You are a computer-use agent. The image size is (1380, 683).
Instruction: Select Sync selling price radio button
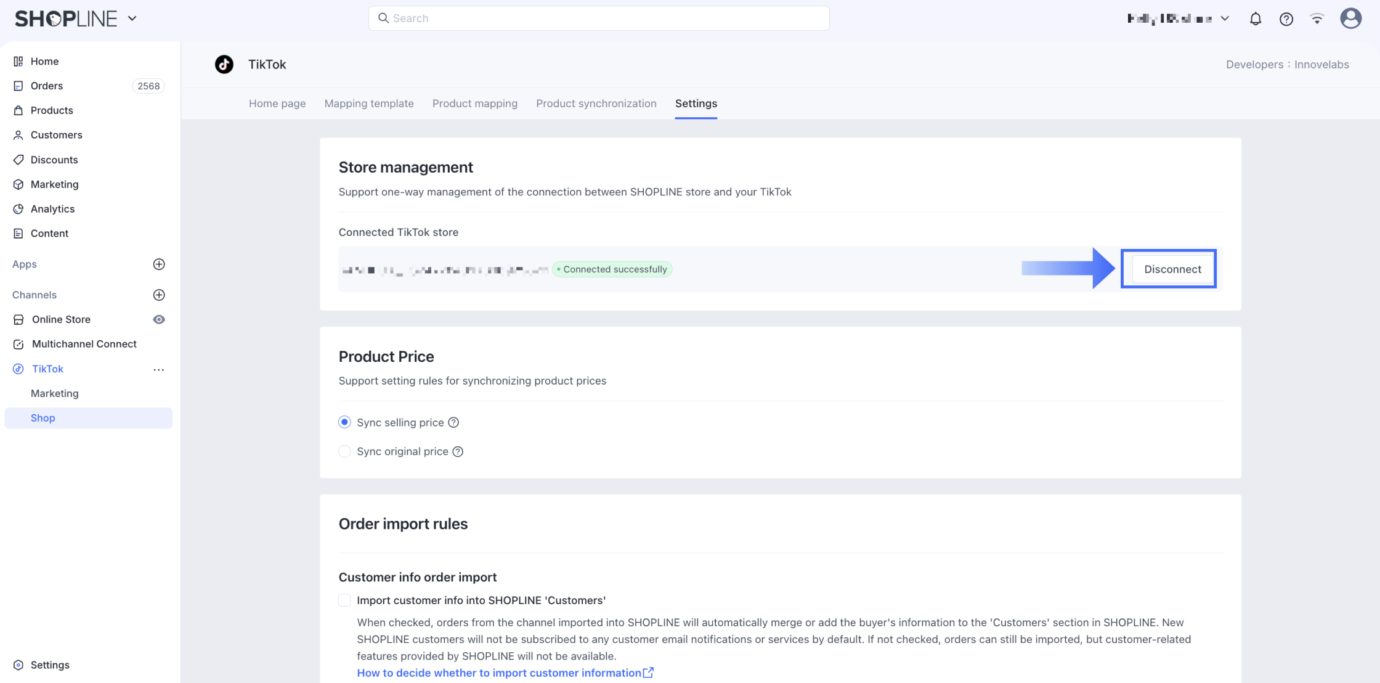pos(344,422)
